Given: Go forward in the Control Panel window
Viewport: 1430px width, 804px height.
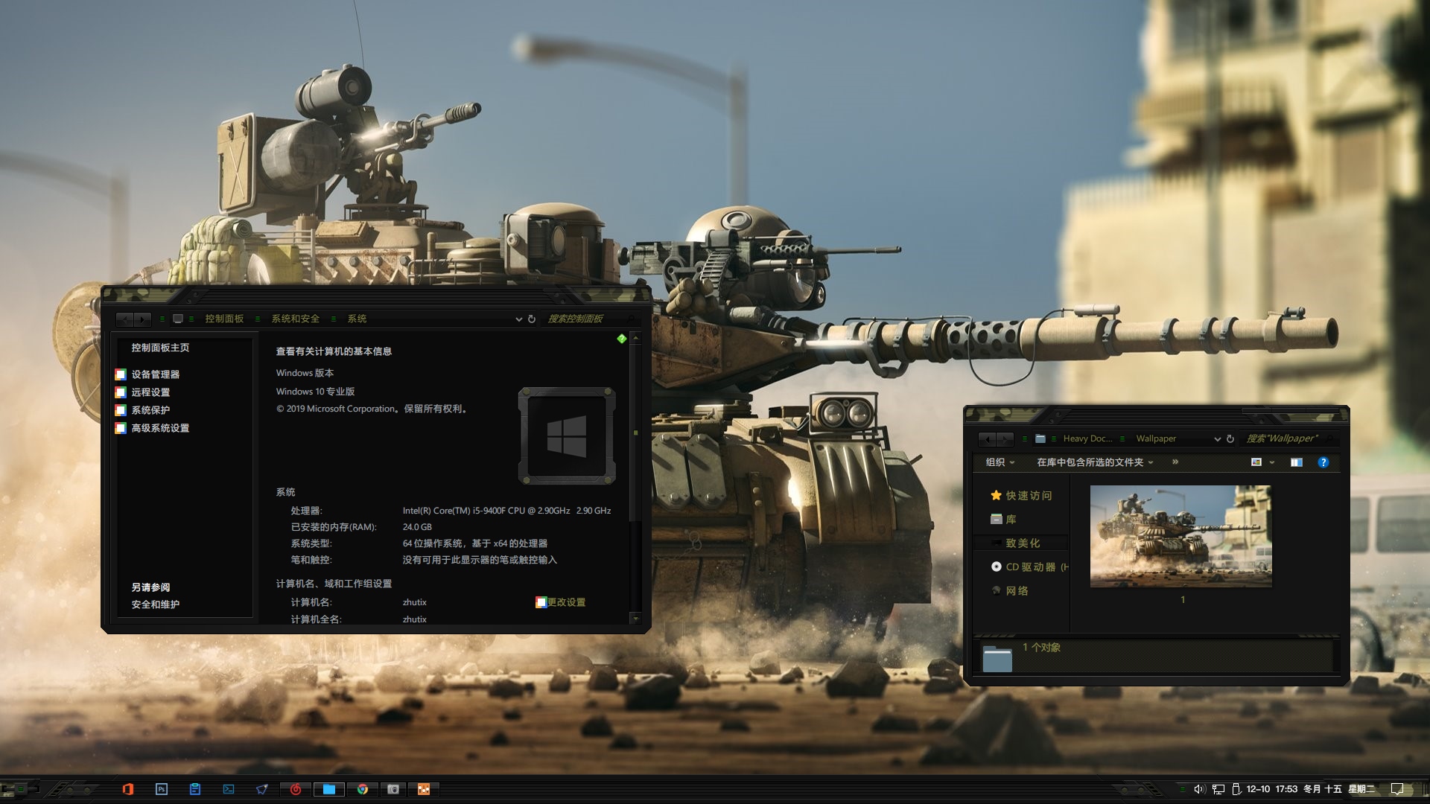Looking at the screenshot, I should coord(142,319).
